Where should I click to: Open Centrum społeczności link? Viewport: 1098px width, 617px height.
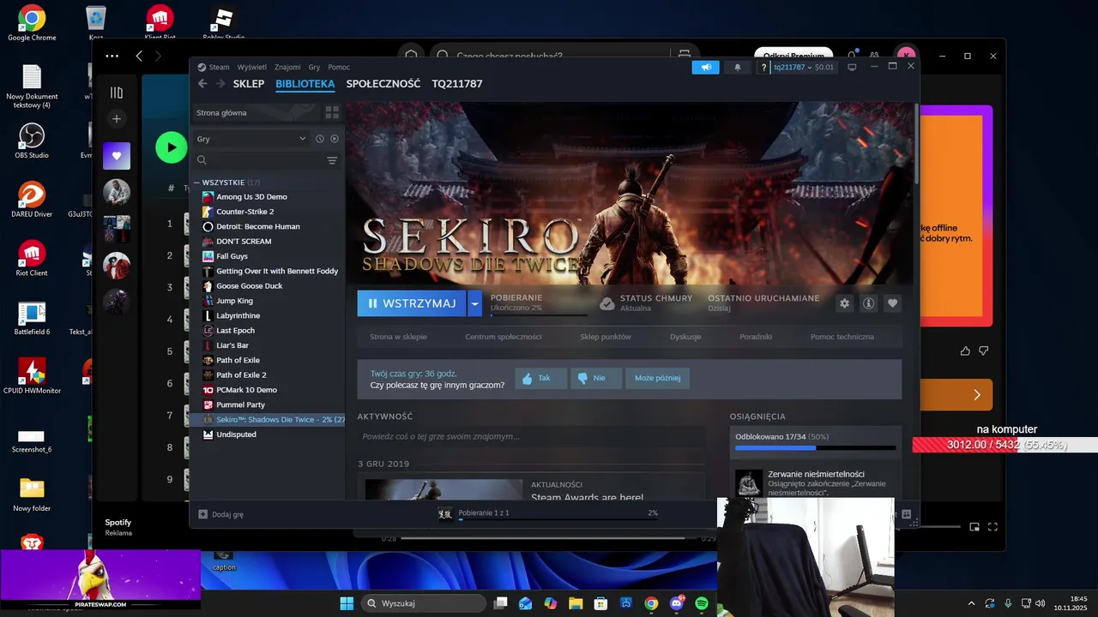pos(504,337)
